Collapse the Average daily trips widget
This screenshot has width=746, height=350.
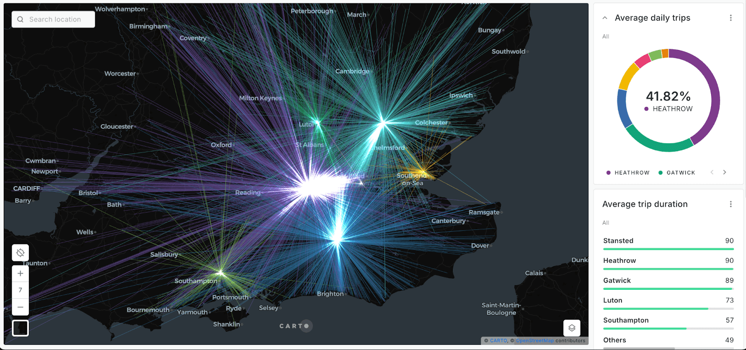click(605, 18)
